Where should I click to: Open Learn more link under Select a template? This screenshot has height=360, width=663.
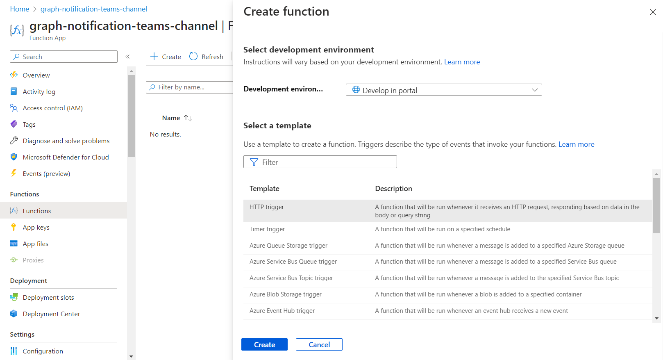(576, 144)
